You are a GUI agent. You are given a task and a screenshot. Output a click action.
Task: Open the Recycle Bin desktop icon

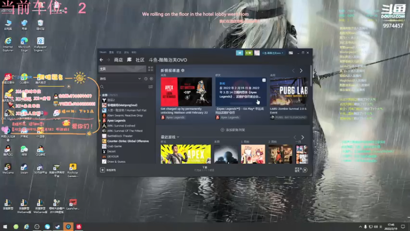[40, 25]
